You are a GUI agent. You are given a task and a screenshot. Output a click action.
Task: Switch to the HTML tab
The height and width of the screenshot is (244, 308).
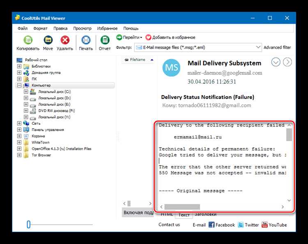tap(167, 214)
